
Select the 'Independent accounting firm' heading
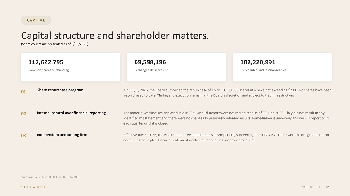pos(62,135)
